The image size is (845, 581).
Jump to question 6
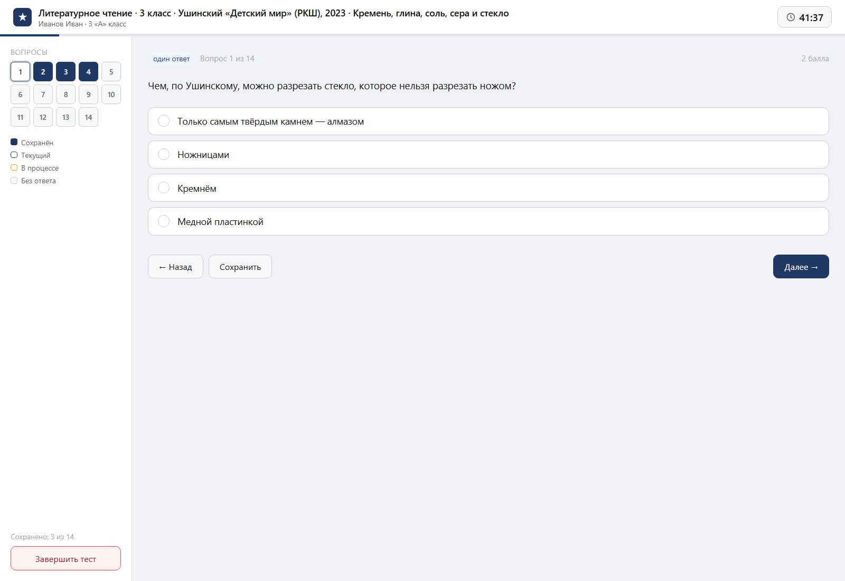pyautogui.click(x=20, y=95)
